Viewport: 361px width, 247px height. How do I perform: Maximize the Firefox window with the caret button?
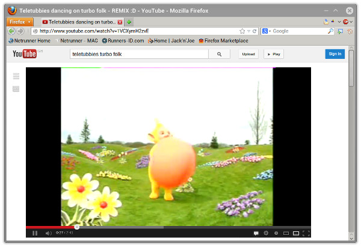[336, 11]
